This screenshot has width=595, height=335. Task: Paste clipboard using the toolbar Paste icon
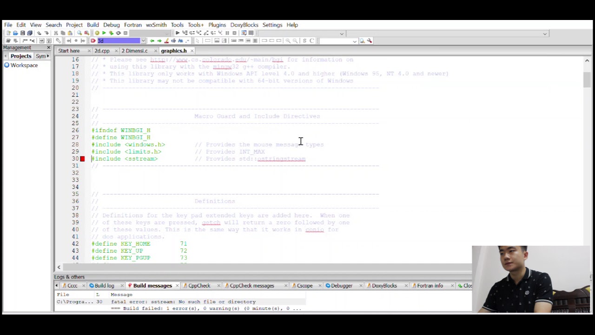click(70, 33)
